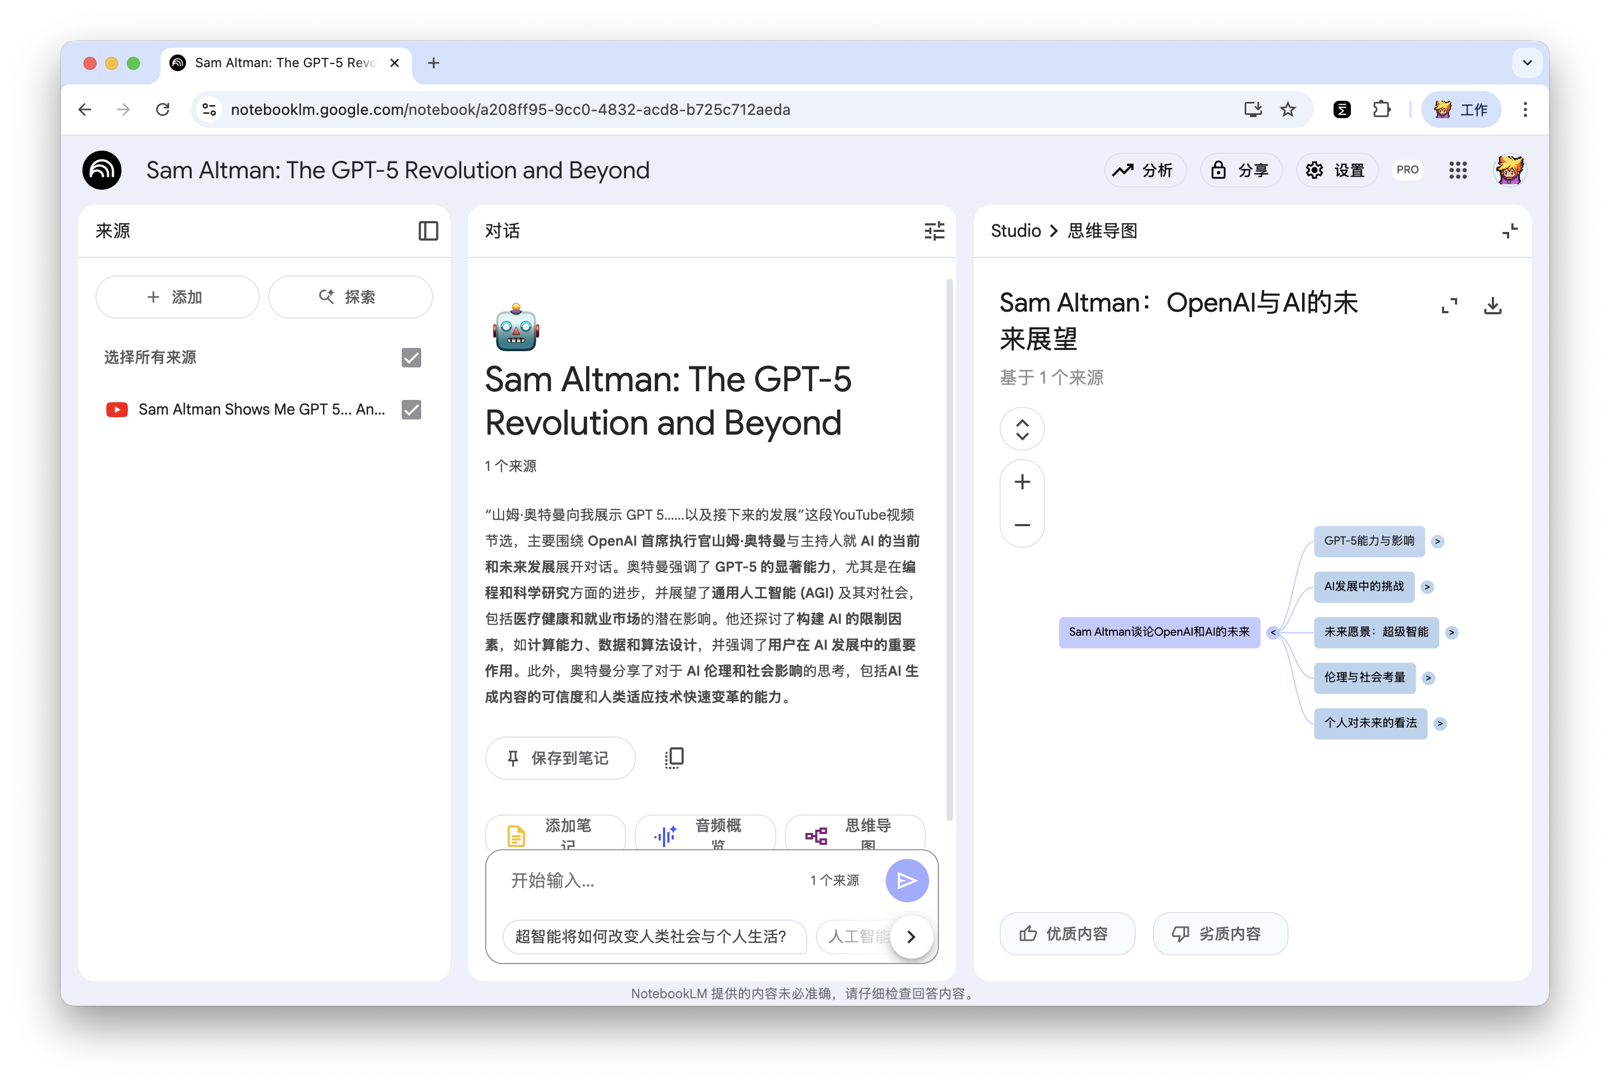The height and width of the screenshot is (1086, 1610).
Task: Expand the 伦理与社会考量 node
Action: click(x=1428, y=678)
